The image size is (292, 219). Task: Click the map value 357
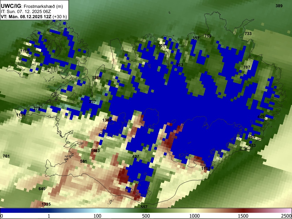pos(196,38)
